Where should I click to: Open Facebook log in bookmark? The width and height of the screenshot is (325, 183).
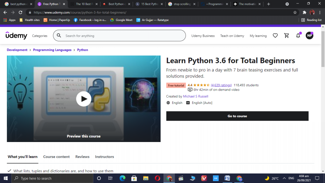(90, 20)
